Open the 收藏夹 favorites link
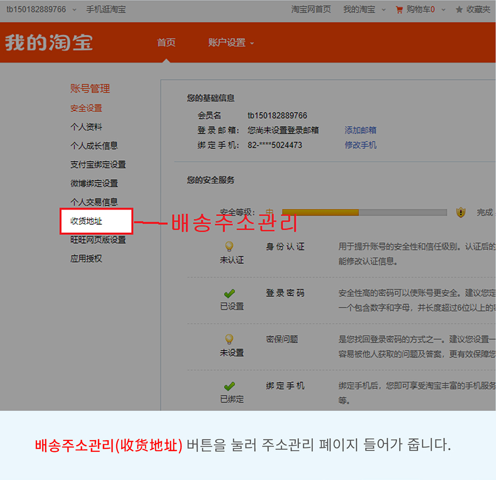 click(478, 9)
